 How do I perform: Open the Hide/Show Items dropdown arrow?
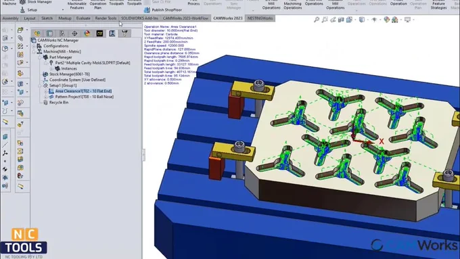[380, 20]
